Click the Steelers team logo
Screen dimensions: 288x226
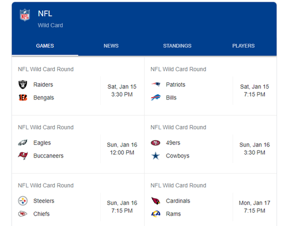[22, 201]
